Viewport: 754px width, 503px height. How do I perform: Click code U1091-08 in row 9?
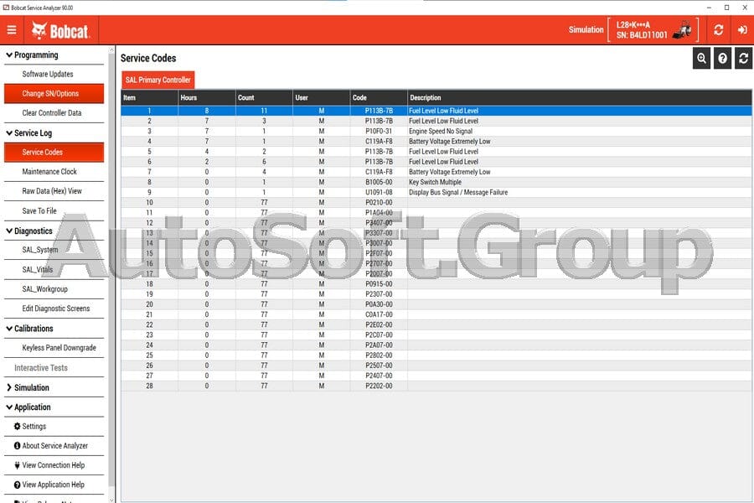379,192
